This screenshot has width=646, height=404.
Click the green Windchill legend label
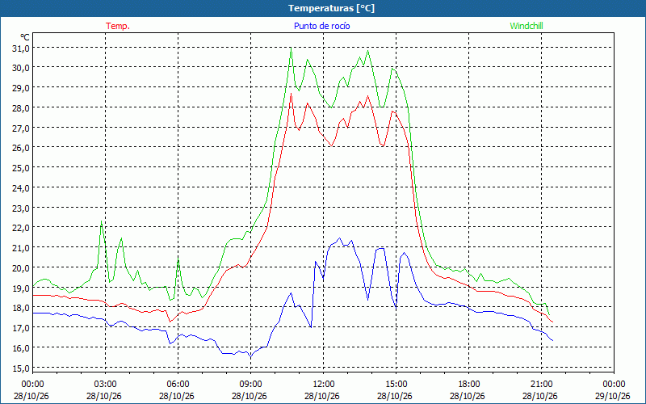pyautogui.click(x=526, y=26)
